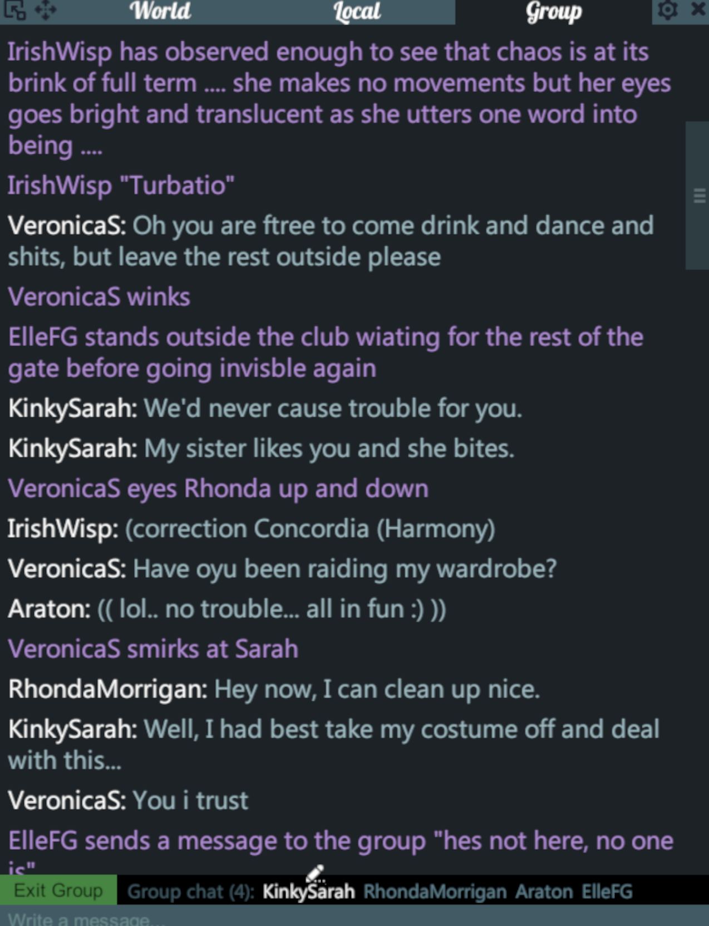Switch to the World chat tab
The width and height of the screenshot is (709, 926).
160,12
